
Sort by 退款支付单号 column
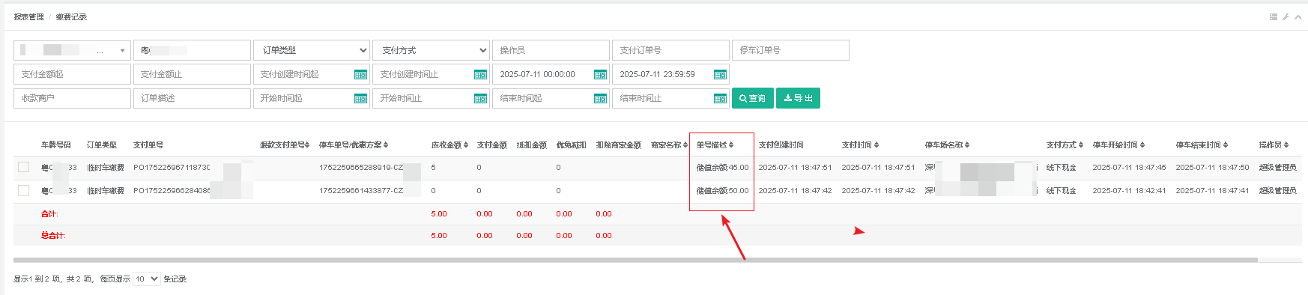point(285,145)
